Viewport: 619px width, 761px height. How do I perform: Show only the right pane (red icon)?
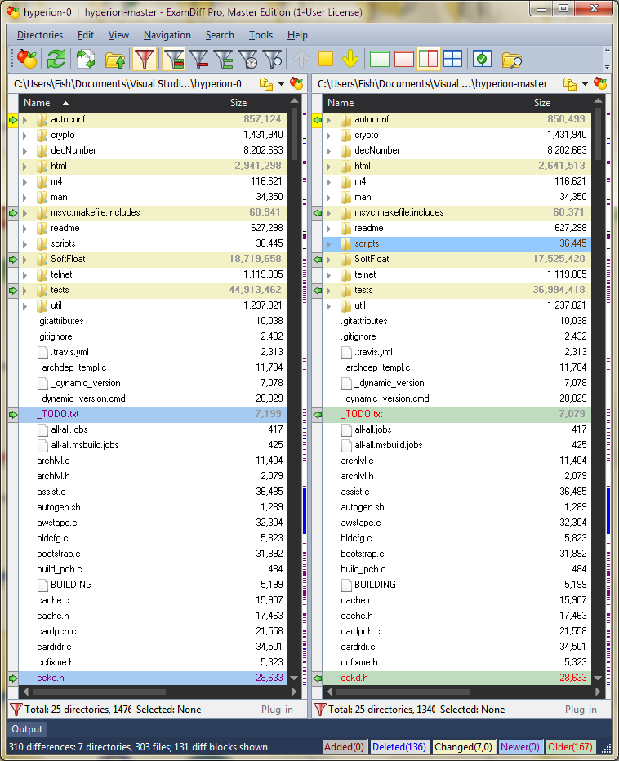tap(404, 60)
